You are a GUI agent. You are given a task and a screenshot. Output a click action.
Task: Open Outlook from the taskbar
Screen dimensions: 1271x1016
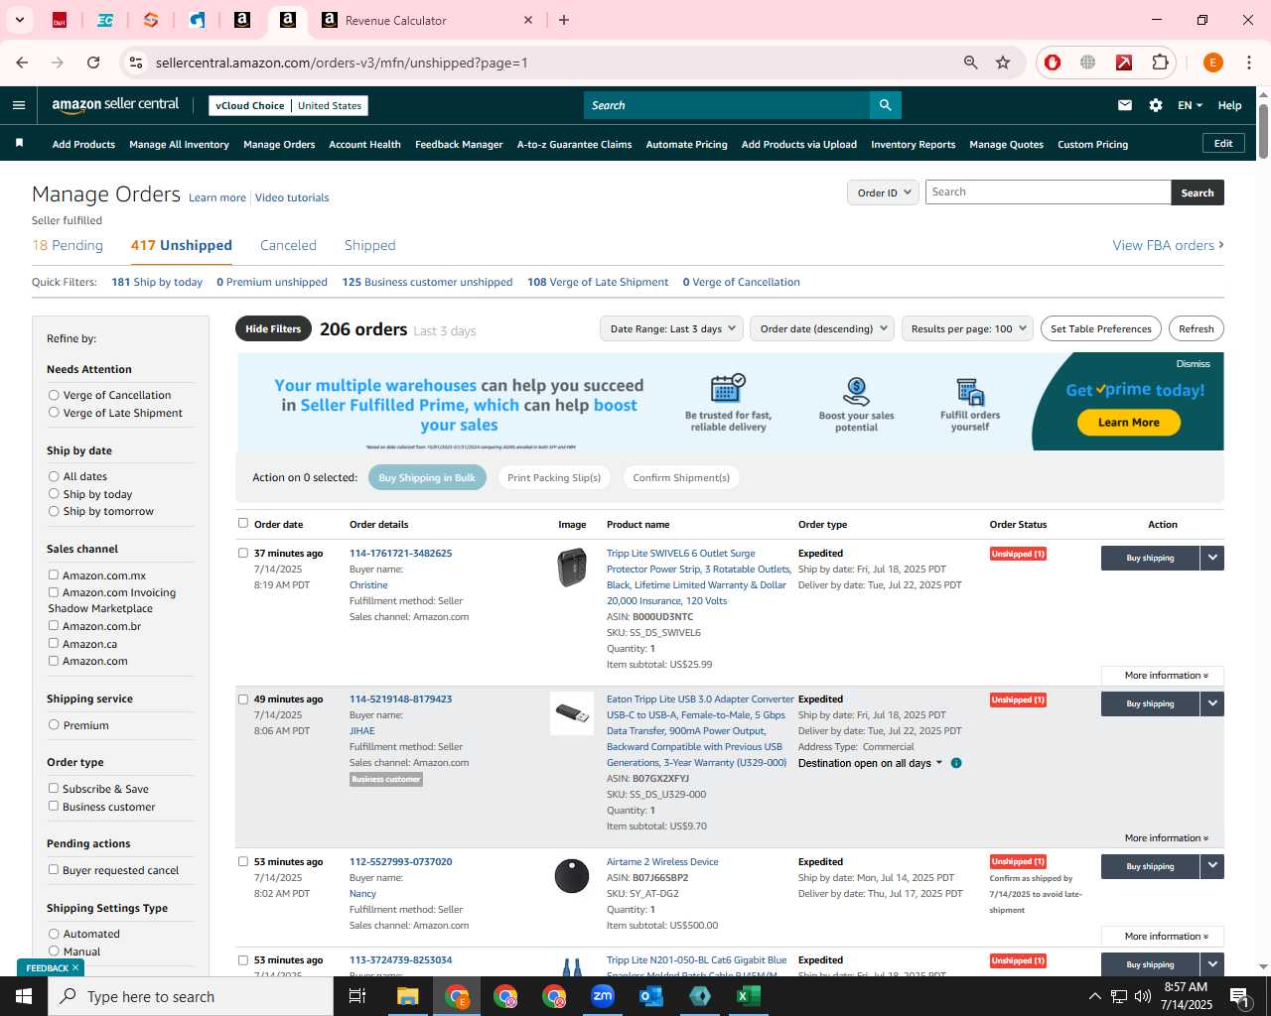pos(651,996)
